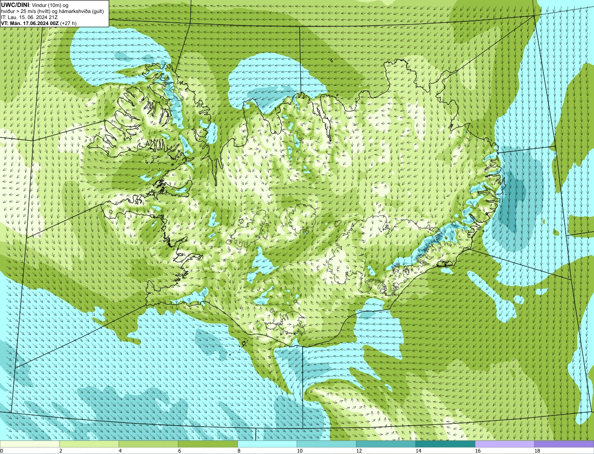Click the teal 12–14 m/s legend swatch

coord(386,444)
